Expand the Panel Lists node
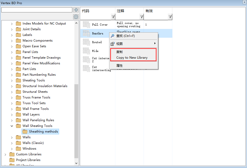Viewport: 247px width, 168px height. [12, 52]
